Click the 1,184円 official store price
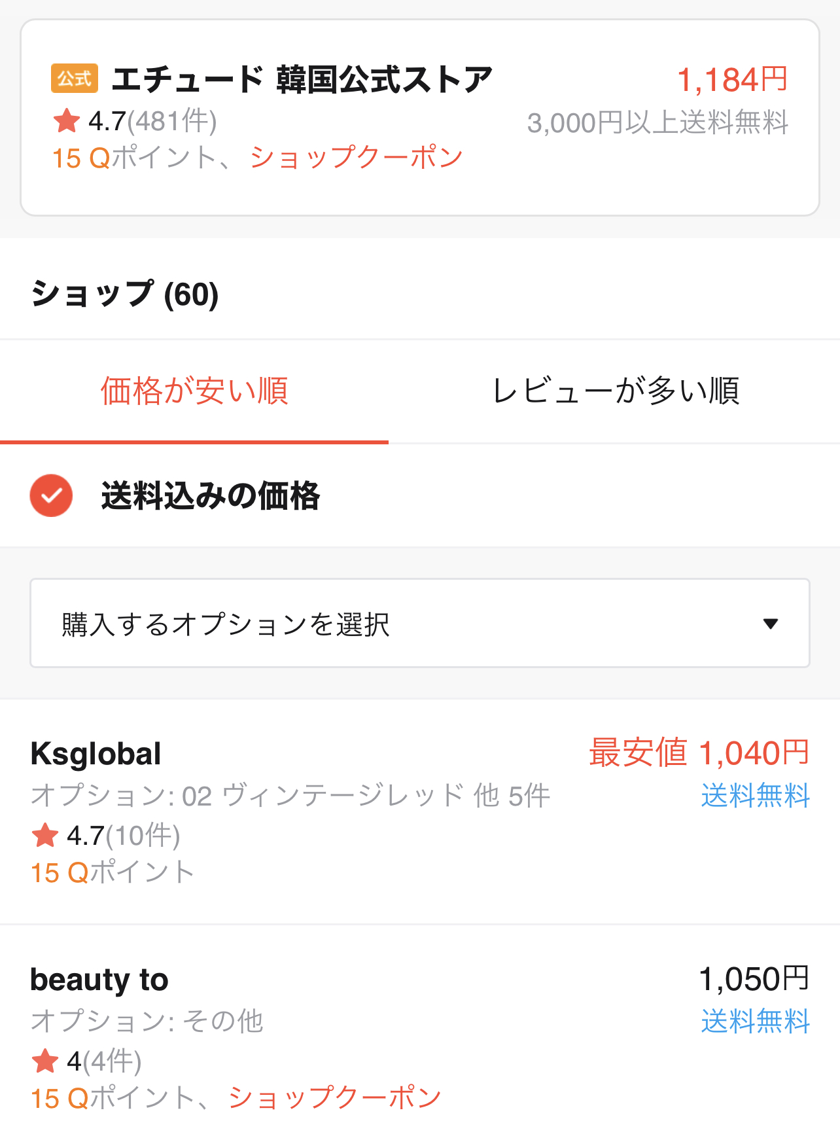This screenshot has width=840, height=1138. click(732, 80)
